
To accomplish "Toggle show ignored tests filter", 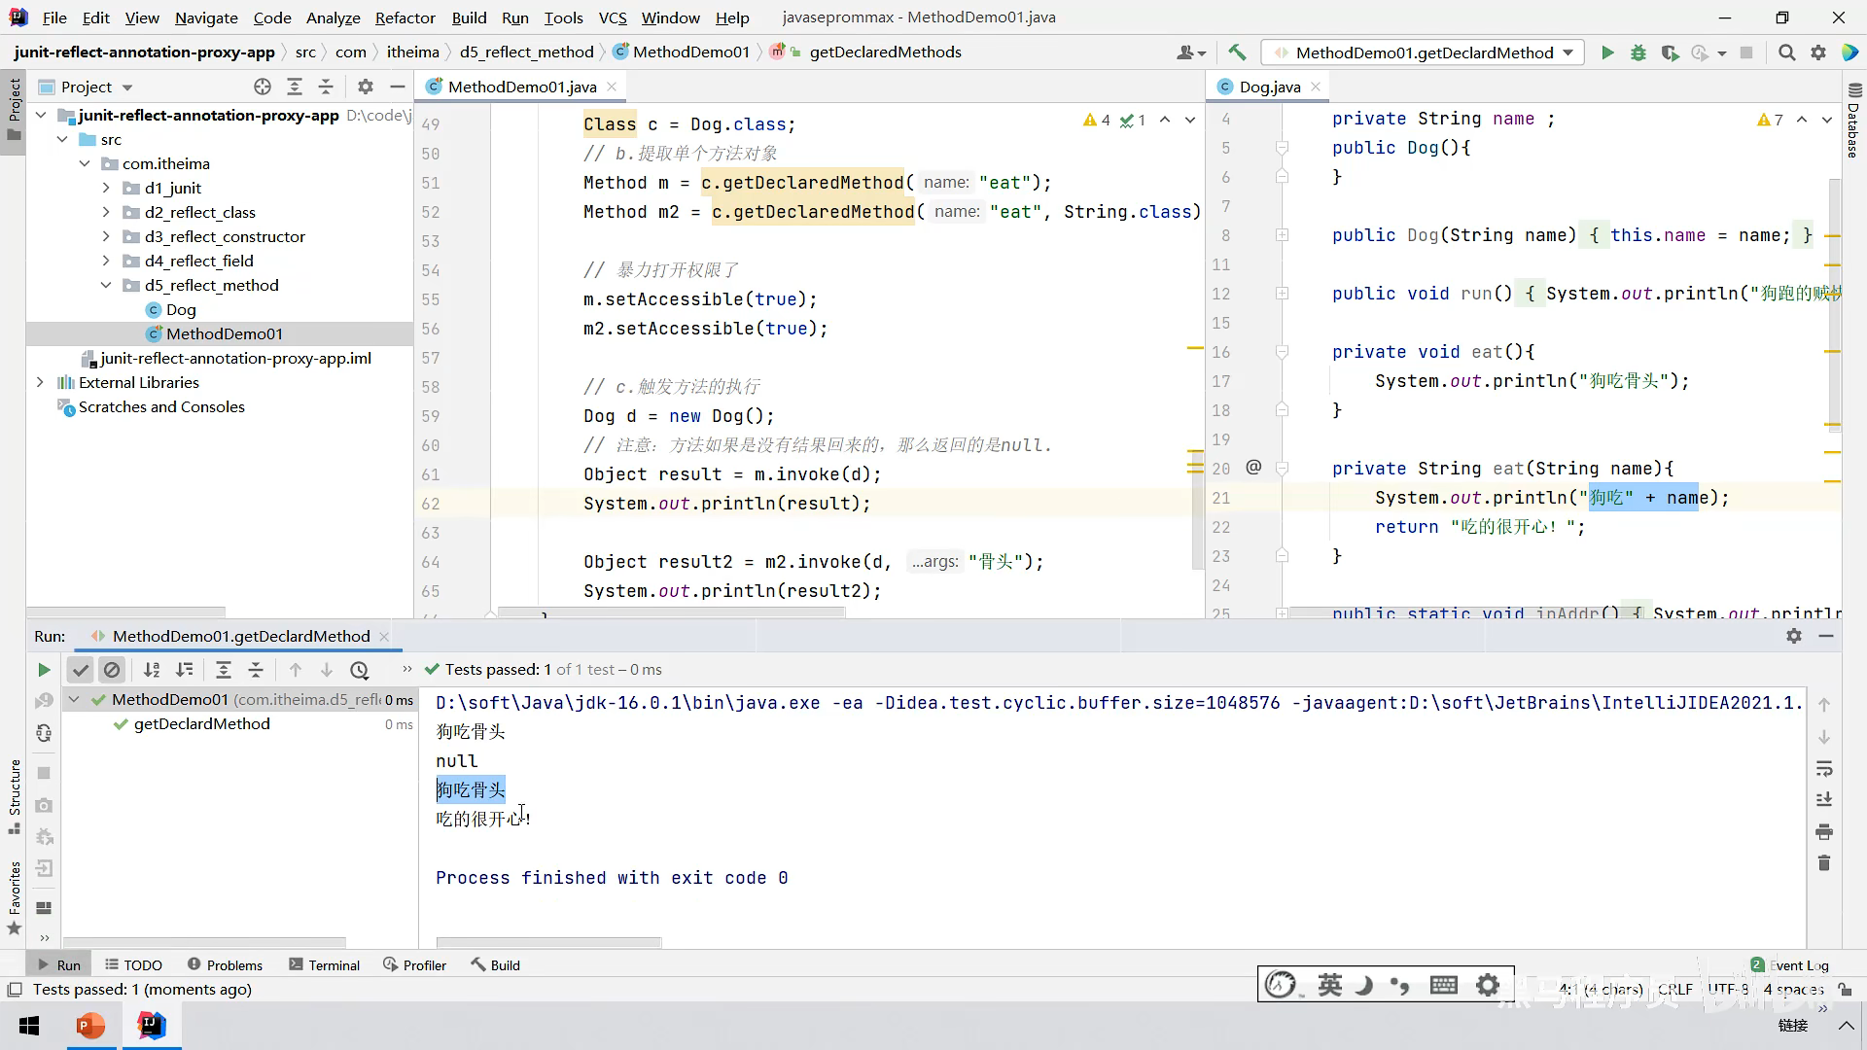I will 112,669.
